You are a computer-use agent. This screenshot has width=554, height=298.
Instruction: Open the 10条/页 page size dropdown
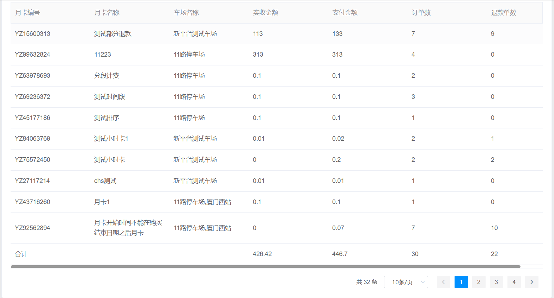coord(406,282)
